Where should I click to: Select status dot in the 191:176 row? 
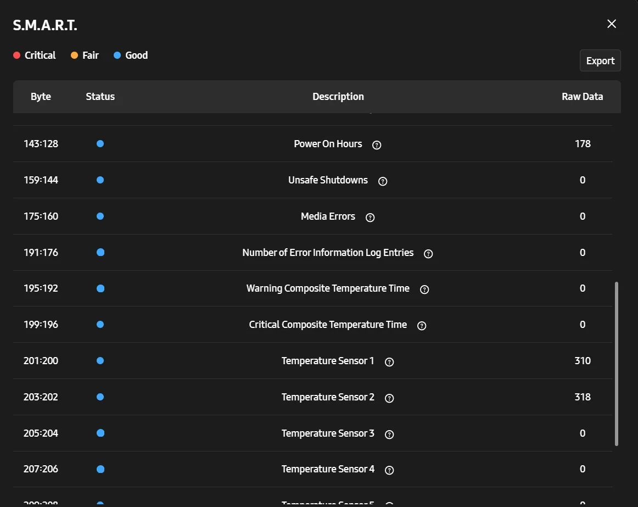pos(100,253)
